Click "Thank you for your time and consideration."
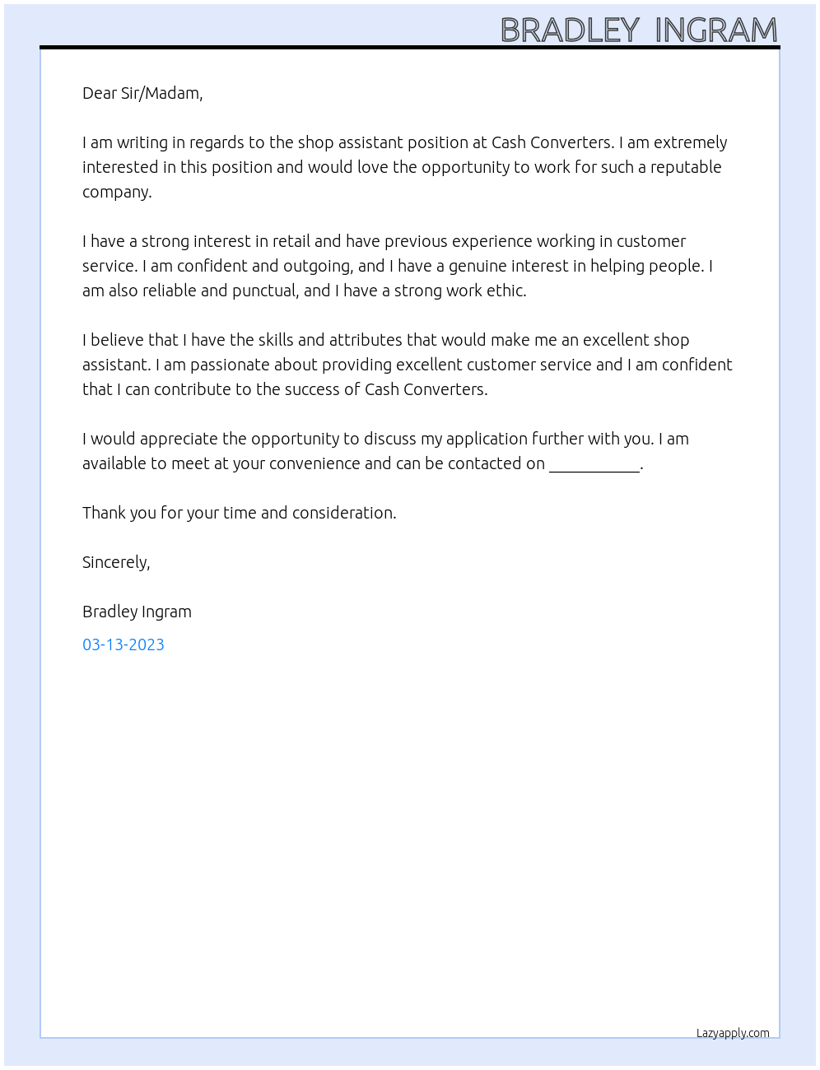820x1070 pixels. coord(239,513)
